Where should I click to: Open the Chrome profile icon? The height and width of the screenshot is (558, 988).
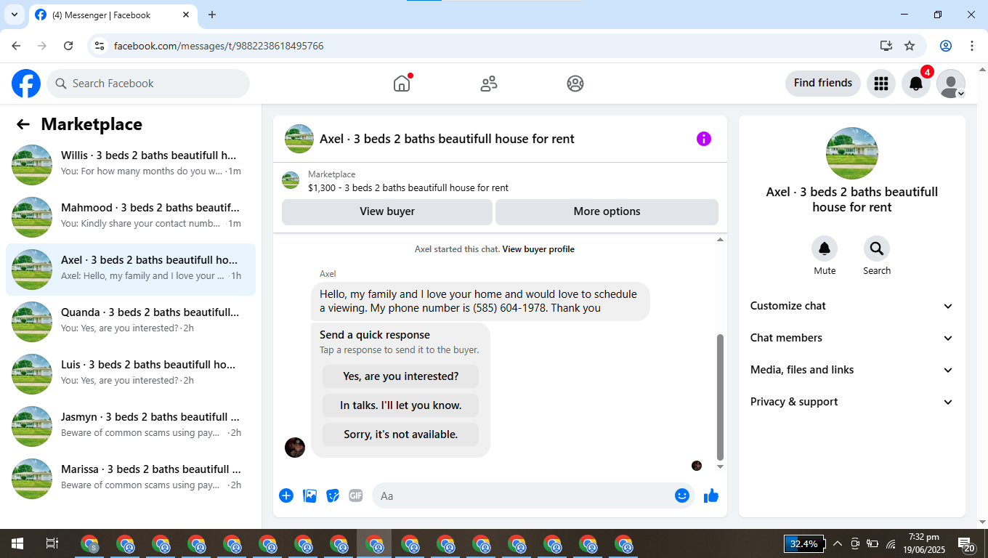click(x=946, y=46)
